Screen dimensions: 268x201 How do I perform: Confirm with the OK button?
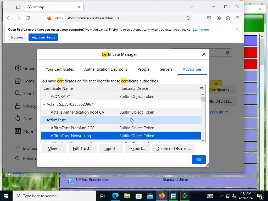(199, 160)
